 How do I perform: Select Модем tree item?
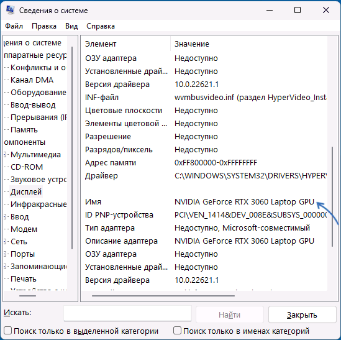[x=24, y=229]
